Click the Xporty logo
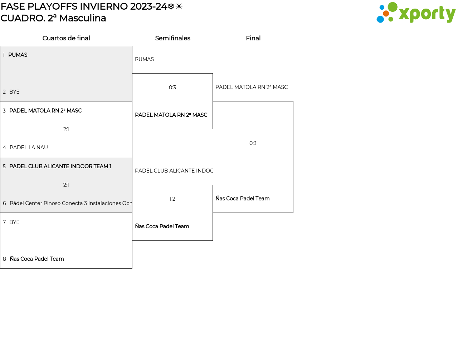 (416, 13)
